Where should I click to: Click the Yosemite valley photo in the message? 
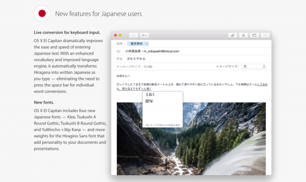191,139
